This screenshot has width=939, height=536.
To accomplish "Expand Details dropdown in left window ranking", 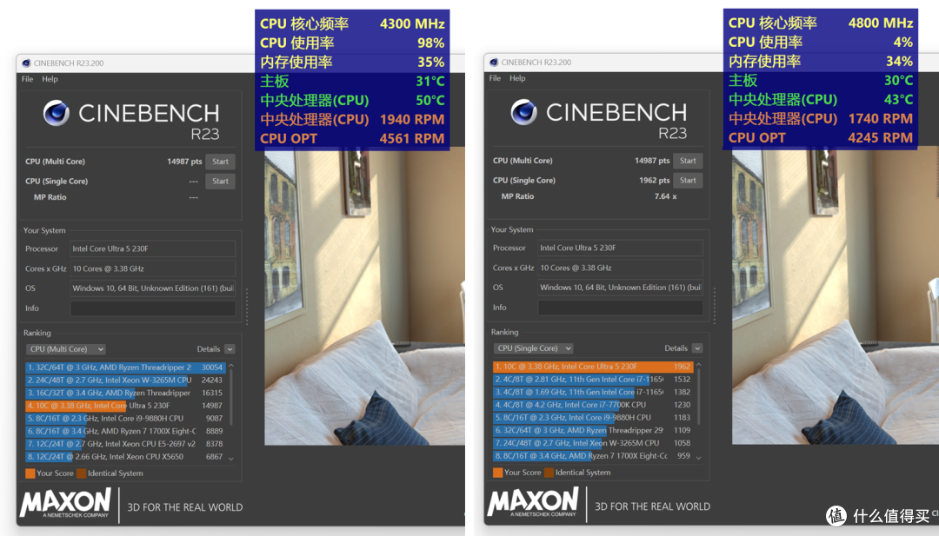I will tap(230, 348).
